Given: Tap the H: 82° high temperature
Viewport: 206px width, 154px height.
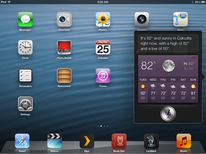Looking at the screenshot, I should point(189,64).
